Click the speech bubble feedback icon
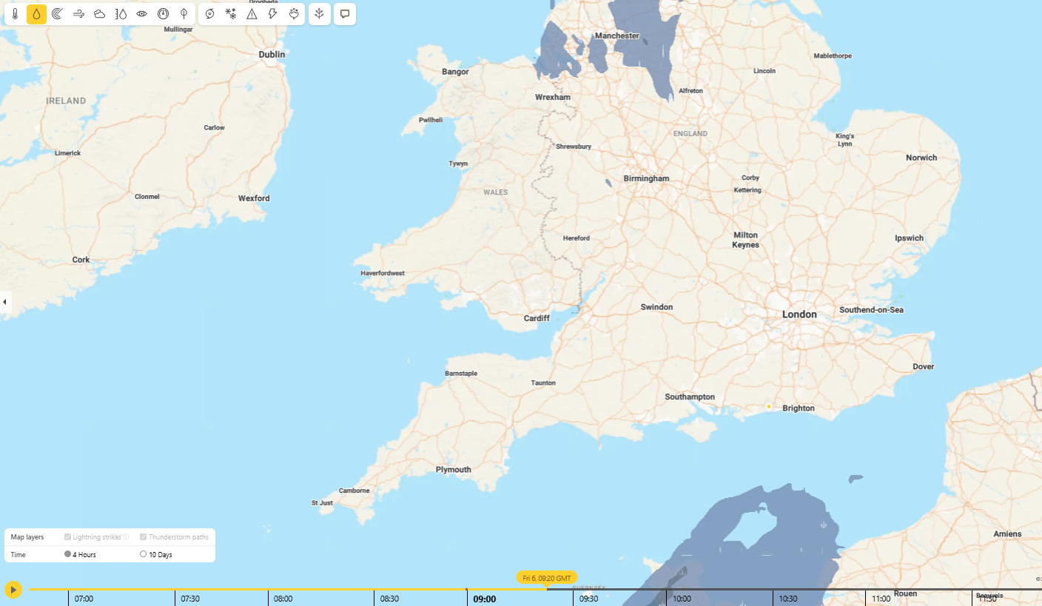This screenshot has height=606, width=1042. (345, 14)
